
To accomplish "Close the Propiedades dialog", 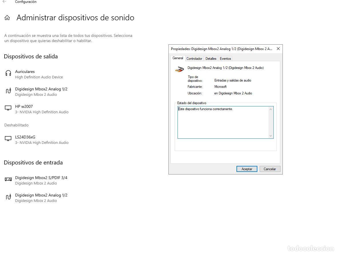I will (x=278, y=49).
